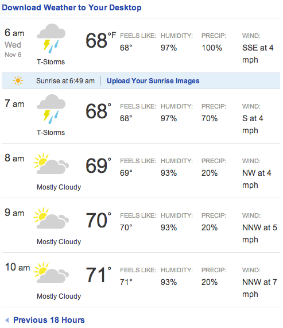
Task: Click the T-Storms icon for 7 am
Action: (x=51, y=109)
